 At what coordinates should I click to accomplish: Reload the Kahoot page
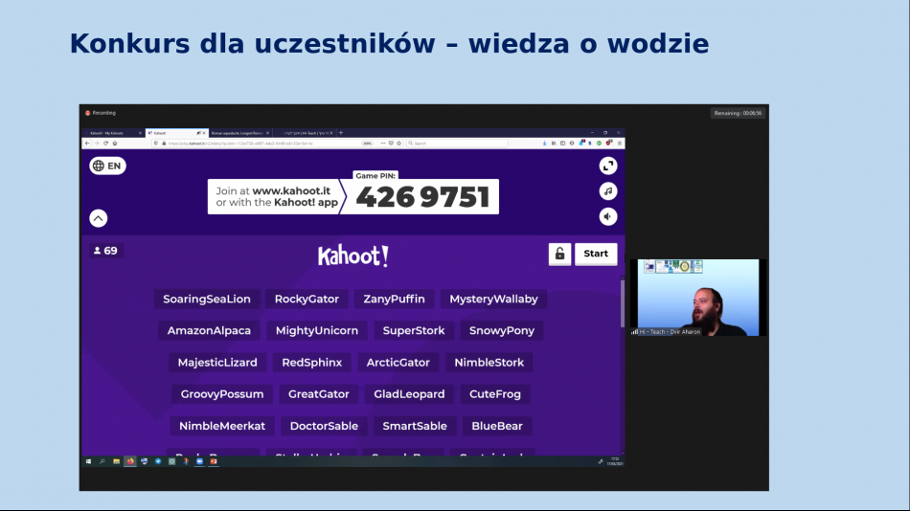[105, 144]
